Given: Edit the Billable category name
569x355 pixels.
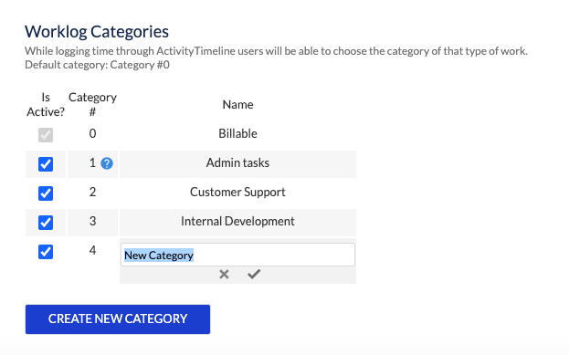Looking at the screenshot, I should point(237,134).
